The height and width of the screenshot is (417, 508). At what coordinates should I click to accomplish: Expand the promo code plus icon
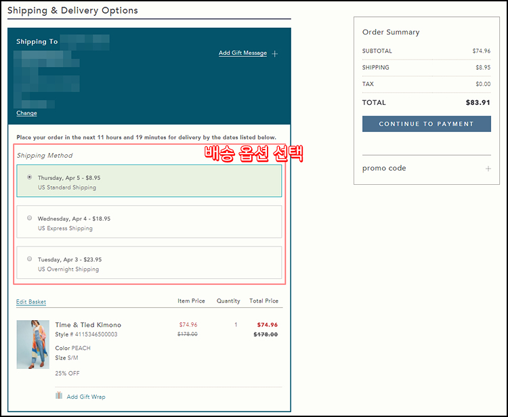tap(488, 169)
